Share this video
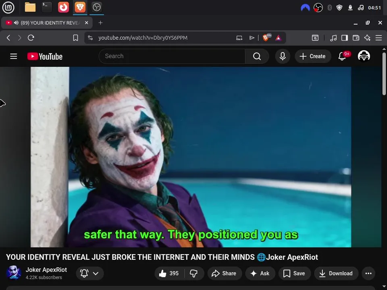 coord(225,273)
